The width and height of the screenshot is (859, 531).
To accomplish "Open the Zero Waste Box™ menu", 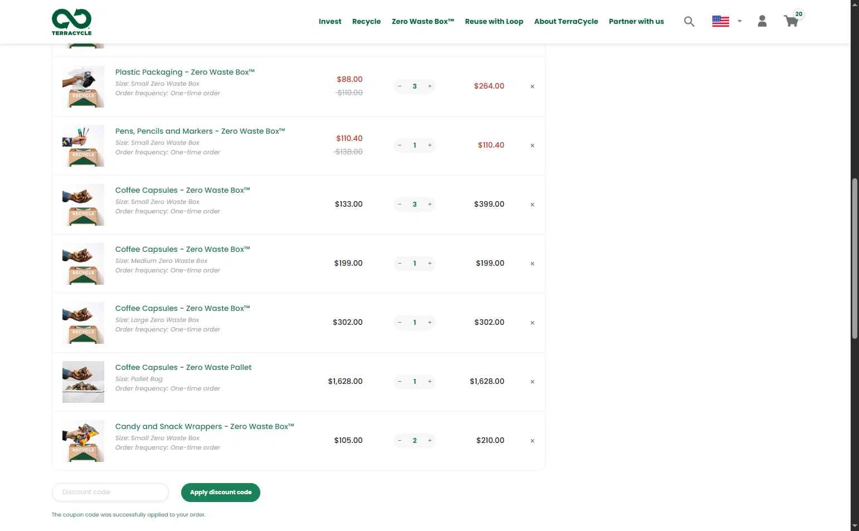I will tap(423, 21).
